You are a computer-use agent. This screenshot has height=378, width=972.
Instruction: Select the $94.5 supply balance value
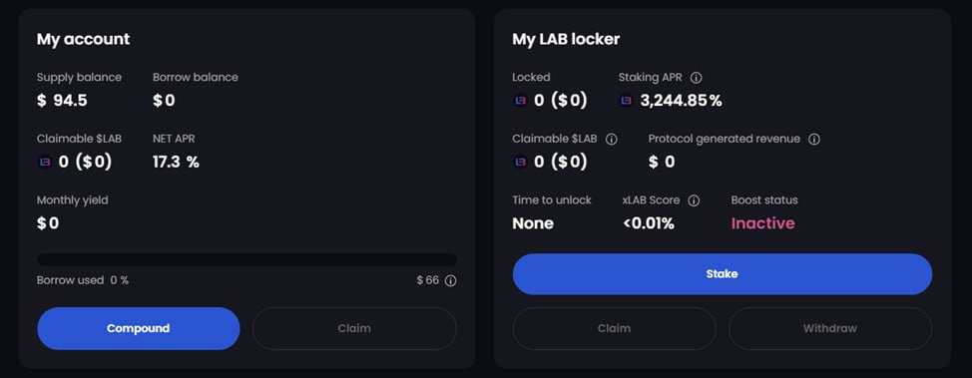[62, 101]
